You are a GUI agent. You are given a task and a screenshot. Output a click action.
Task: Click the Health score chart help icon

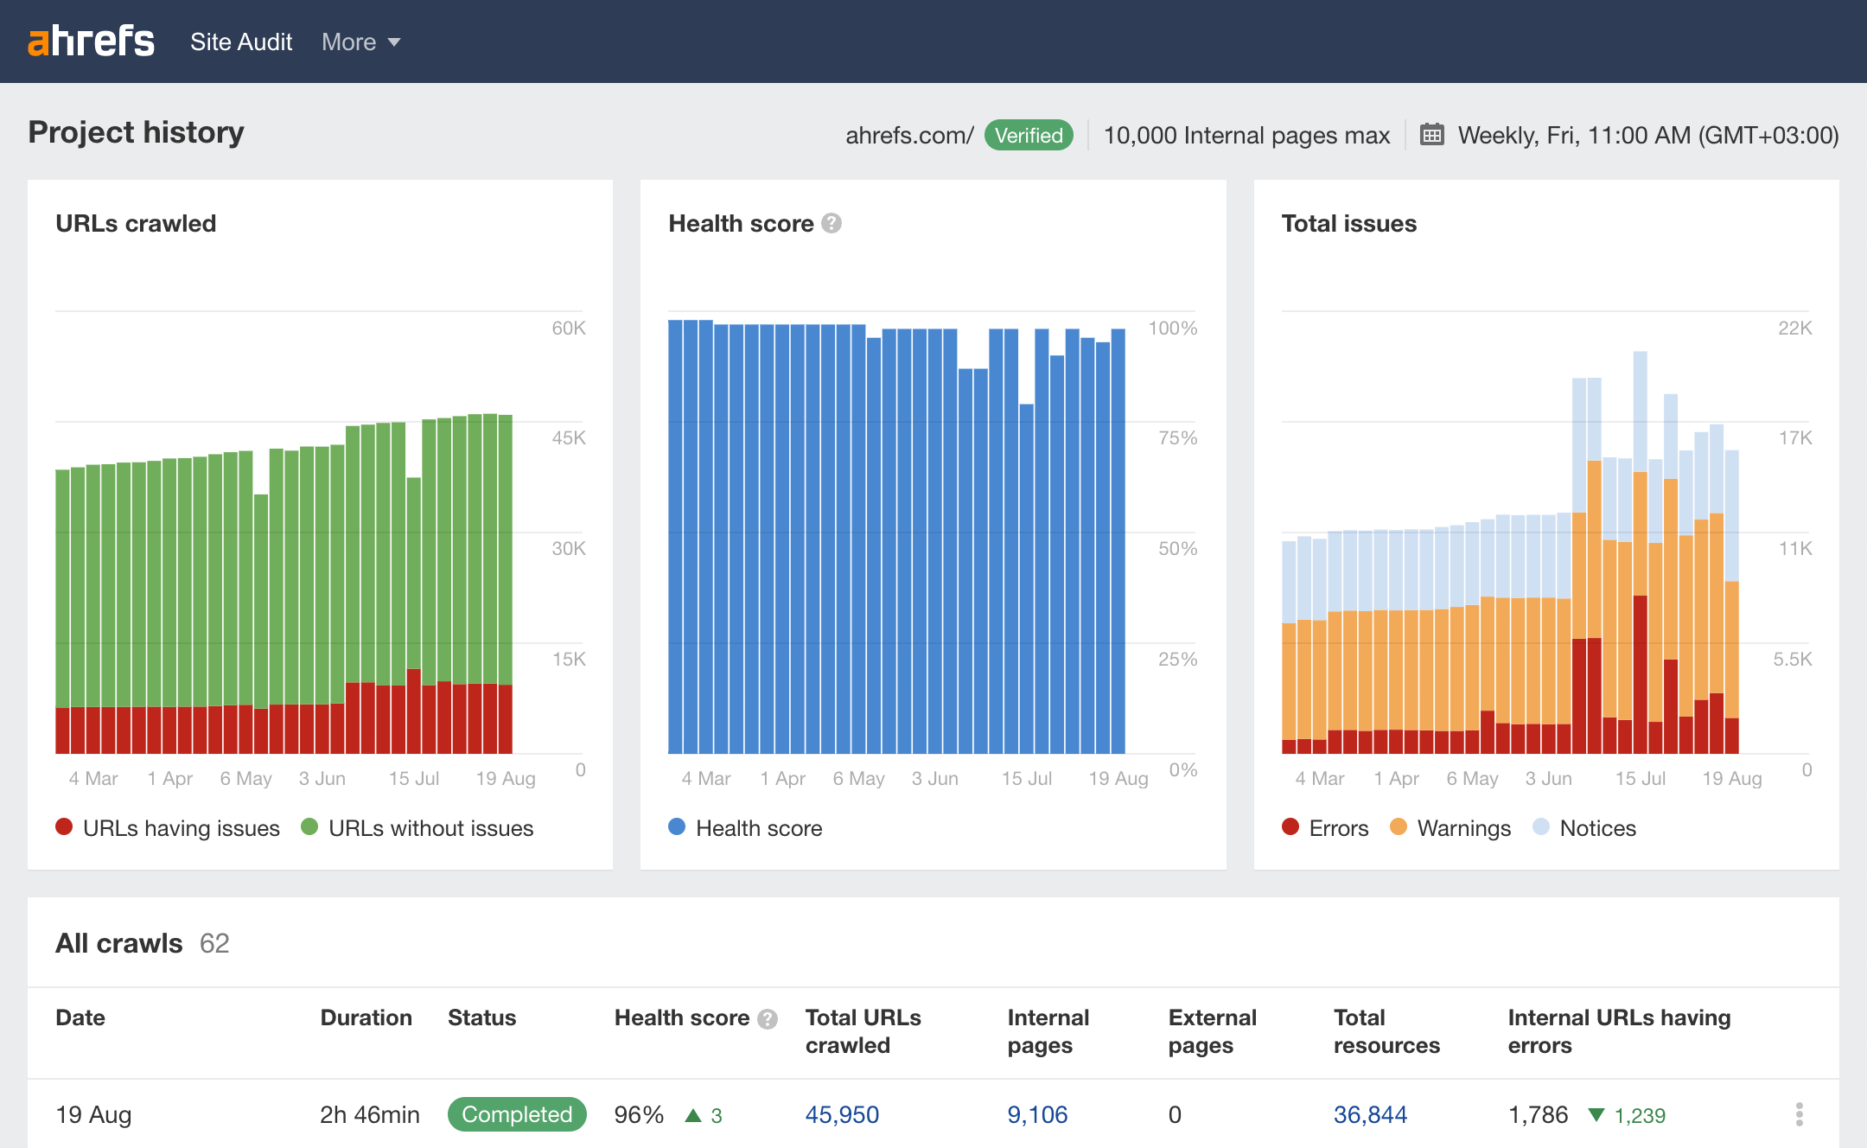pyautogui.click(x=832, y=223)
